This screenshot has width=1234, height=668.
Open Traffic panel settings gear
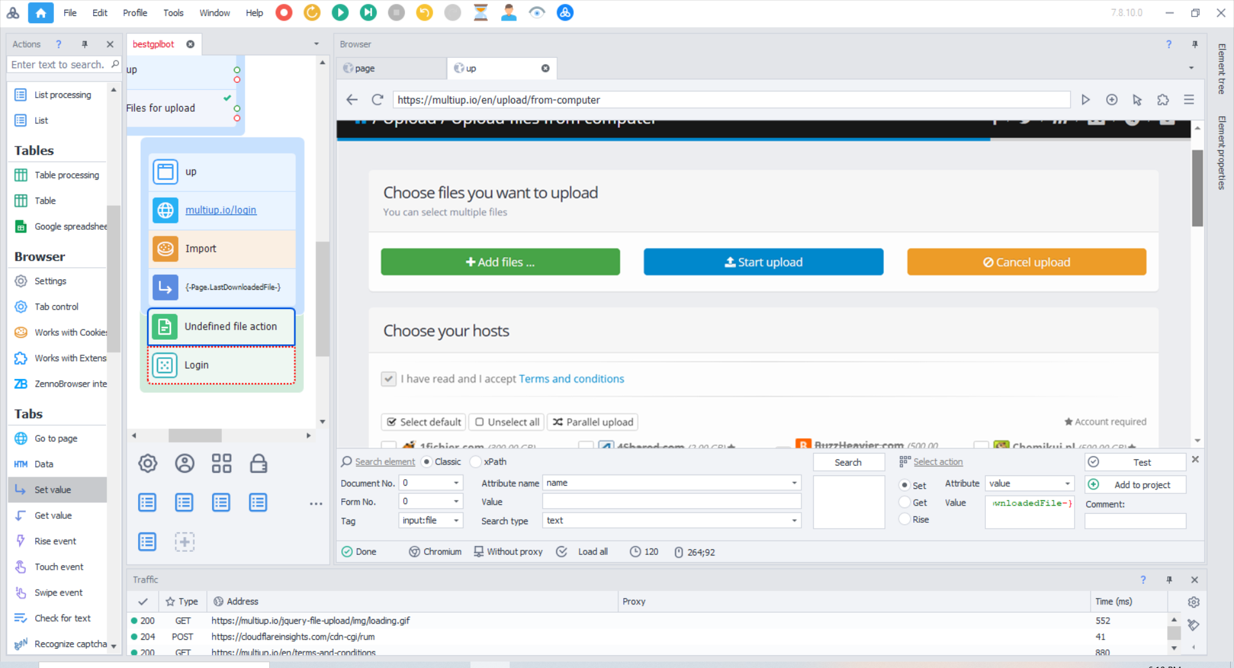(1194, 602)
